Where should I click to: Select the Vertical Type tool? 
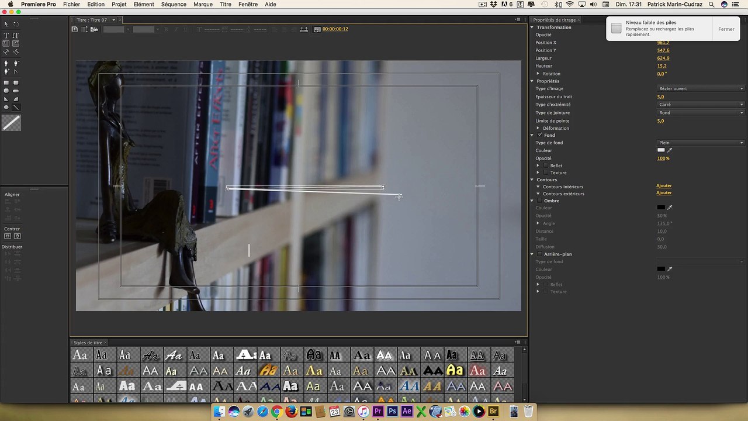point(16,36)
